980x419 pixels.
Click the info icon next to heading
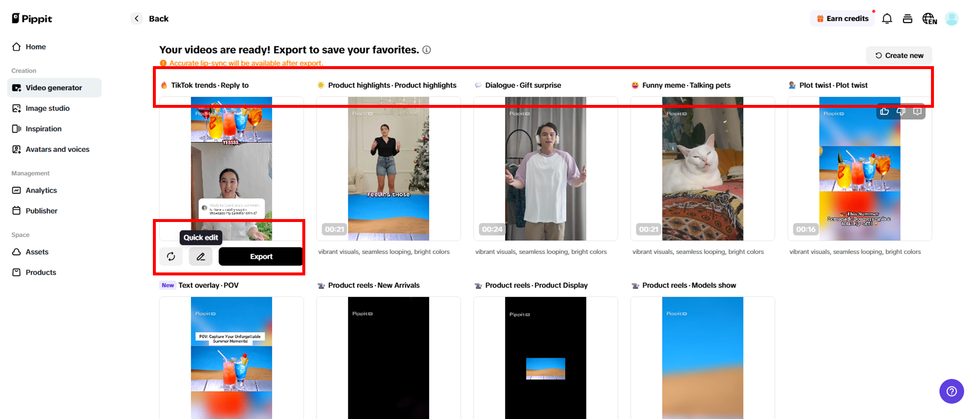(x=427, y=50)
